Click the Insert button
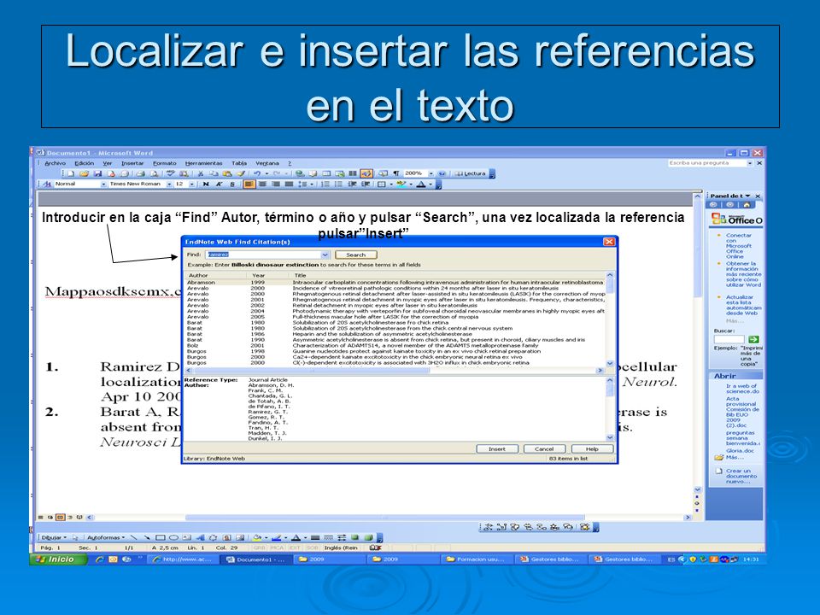 pos(497,448)
